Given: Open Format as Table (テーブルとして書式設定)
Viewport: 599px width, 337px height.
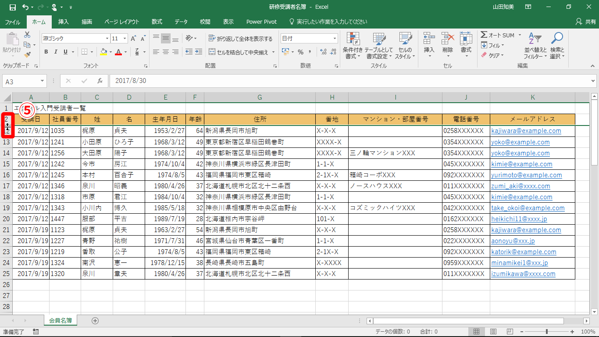Looking at the screenshot, I should click(379, 46).
